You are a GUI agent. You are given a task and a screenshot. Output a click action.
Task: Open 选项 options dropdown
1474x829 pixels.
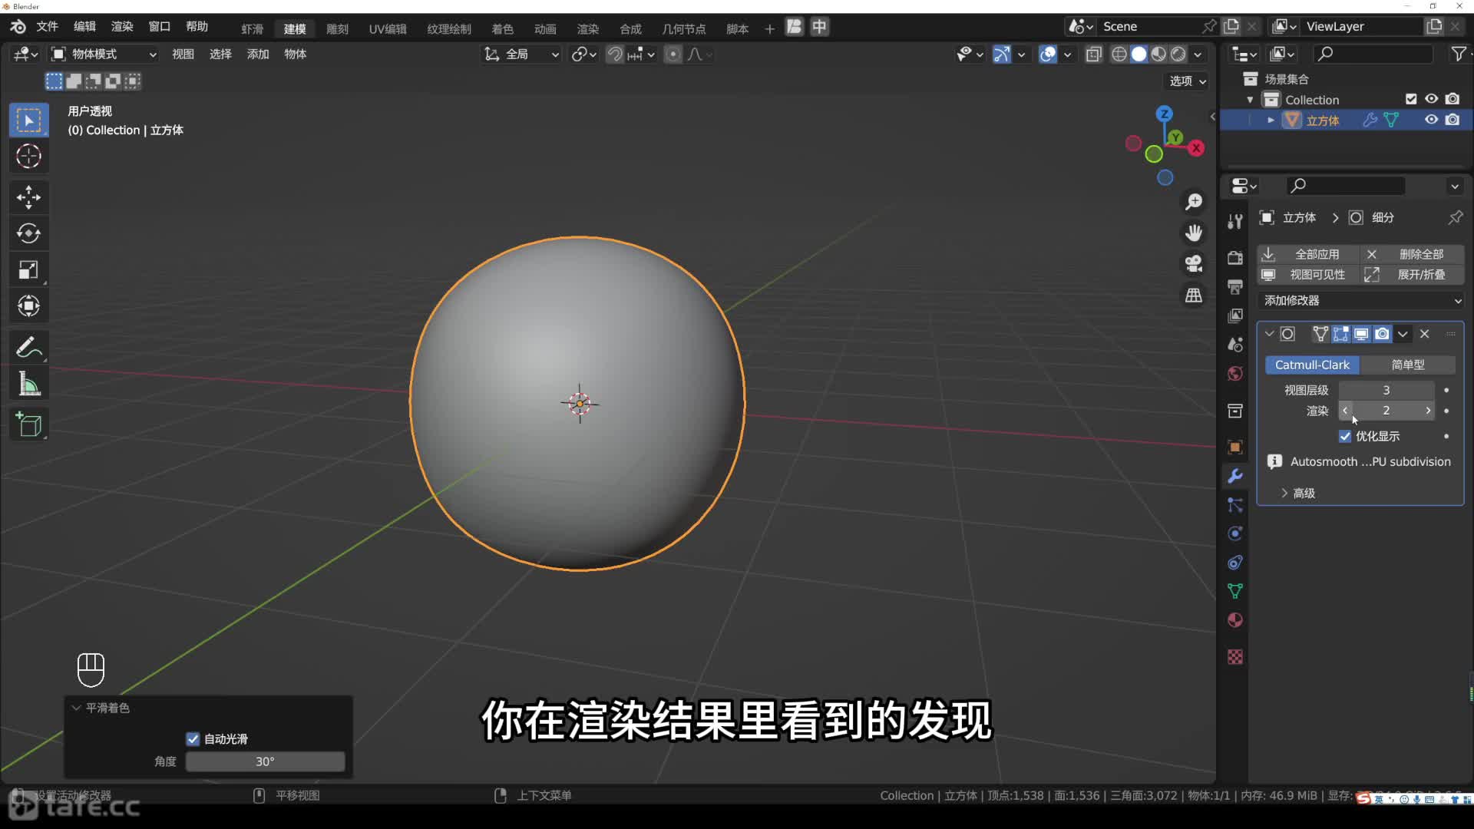click(x=1187, y=81)
